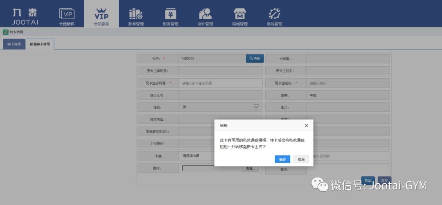Click the dialog message about 私教课或租柜
The image size is (442, 205).
pyautogui.click(x=262, y=143)
